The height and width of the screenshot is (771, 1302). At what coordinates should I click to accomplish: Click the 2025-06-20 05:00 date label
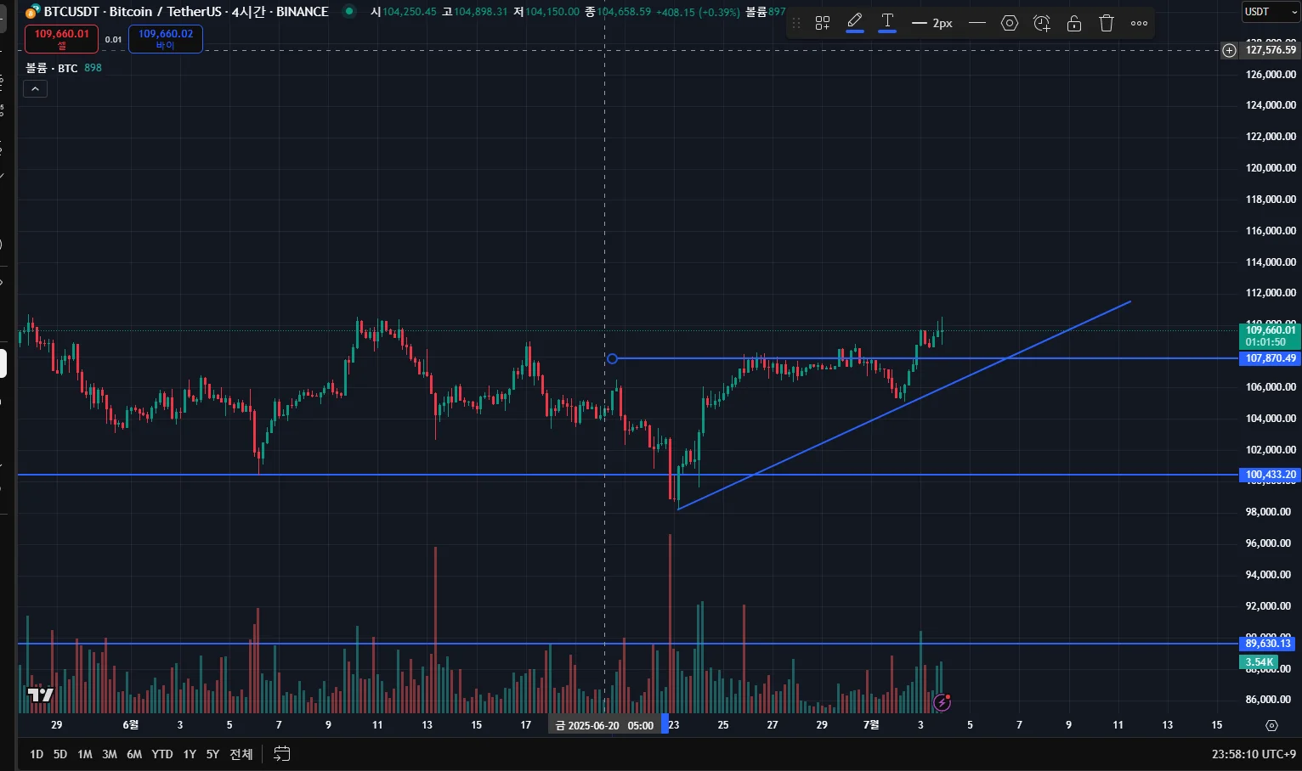click(605, 726)
